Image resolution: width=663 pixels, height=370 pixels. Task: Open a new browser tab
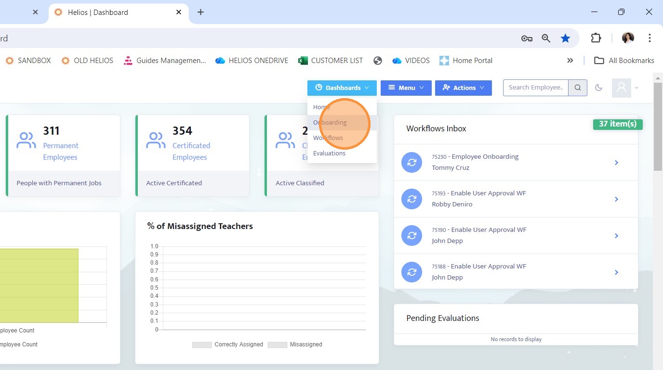(201, 12)
